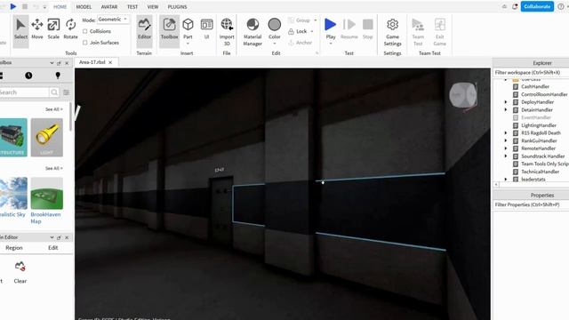
Task: Insert a new Part
Action: (x=188, y=28)
